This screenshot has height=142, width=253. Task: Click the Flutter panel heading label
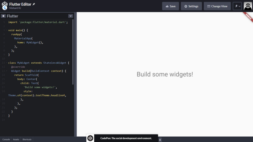[12, 16]
